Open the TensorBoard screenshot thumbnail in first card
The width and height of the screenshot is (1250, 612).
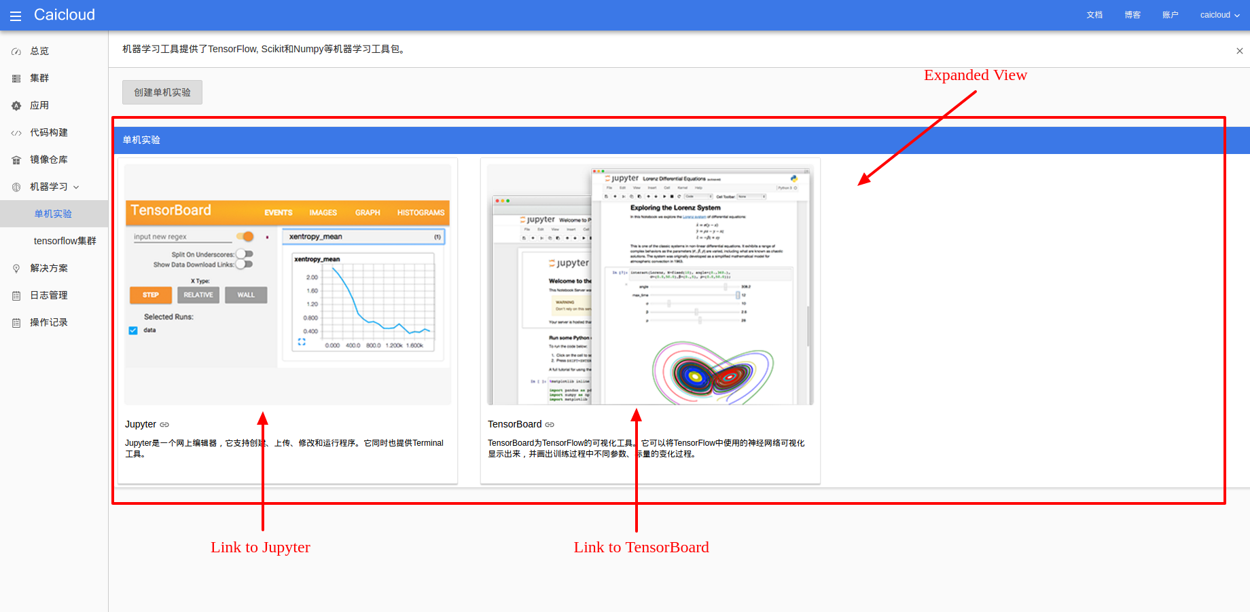tap(287, 284)
